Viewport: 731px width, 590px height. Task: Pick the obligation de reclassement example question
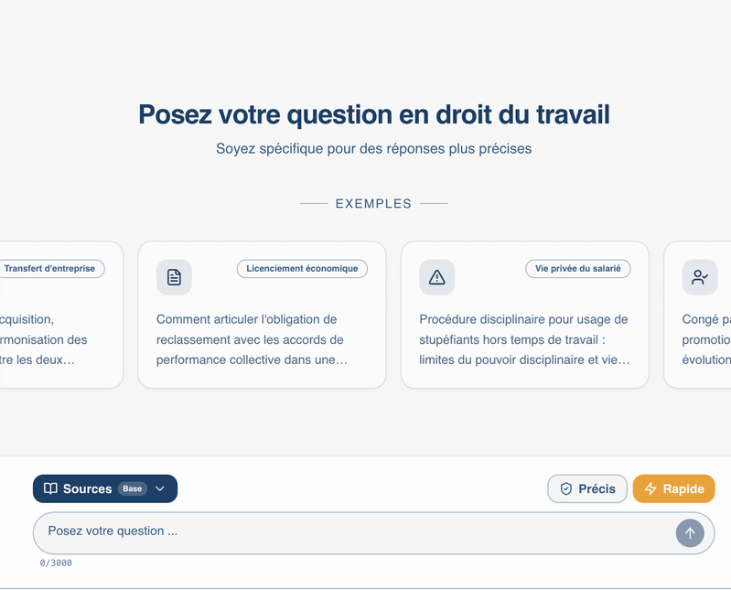point(252,339)
